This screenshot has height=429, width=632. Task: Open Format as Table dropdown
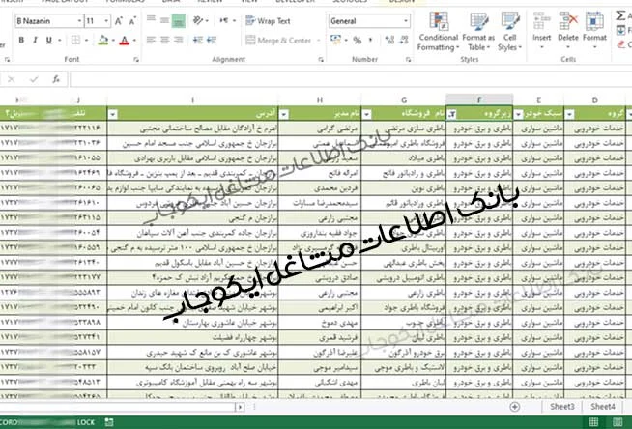click(478, 32)
